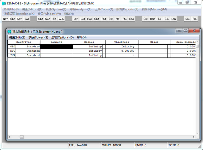Open the L3d 3D layout button
Viewport: 203px width, 150px height.
coord(83,19)
